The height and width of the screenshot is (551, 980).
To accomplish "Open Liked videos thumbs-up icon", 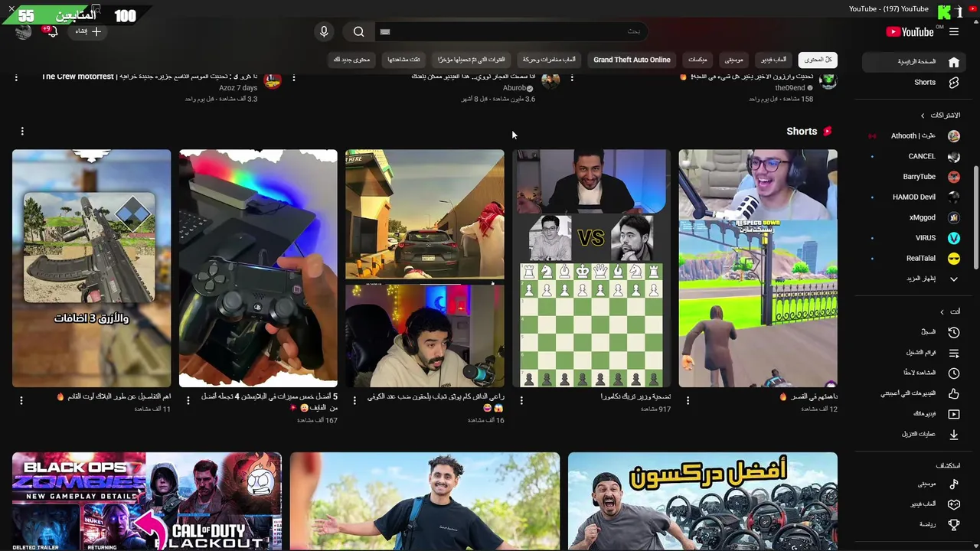I will tap(954, 393).
